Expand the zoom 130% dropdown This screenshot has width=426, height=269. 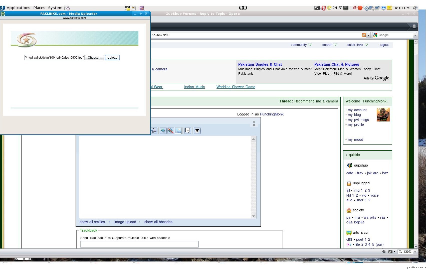click(415, 252)
